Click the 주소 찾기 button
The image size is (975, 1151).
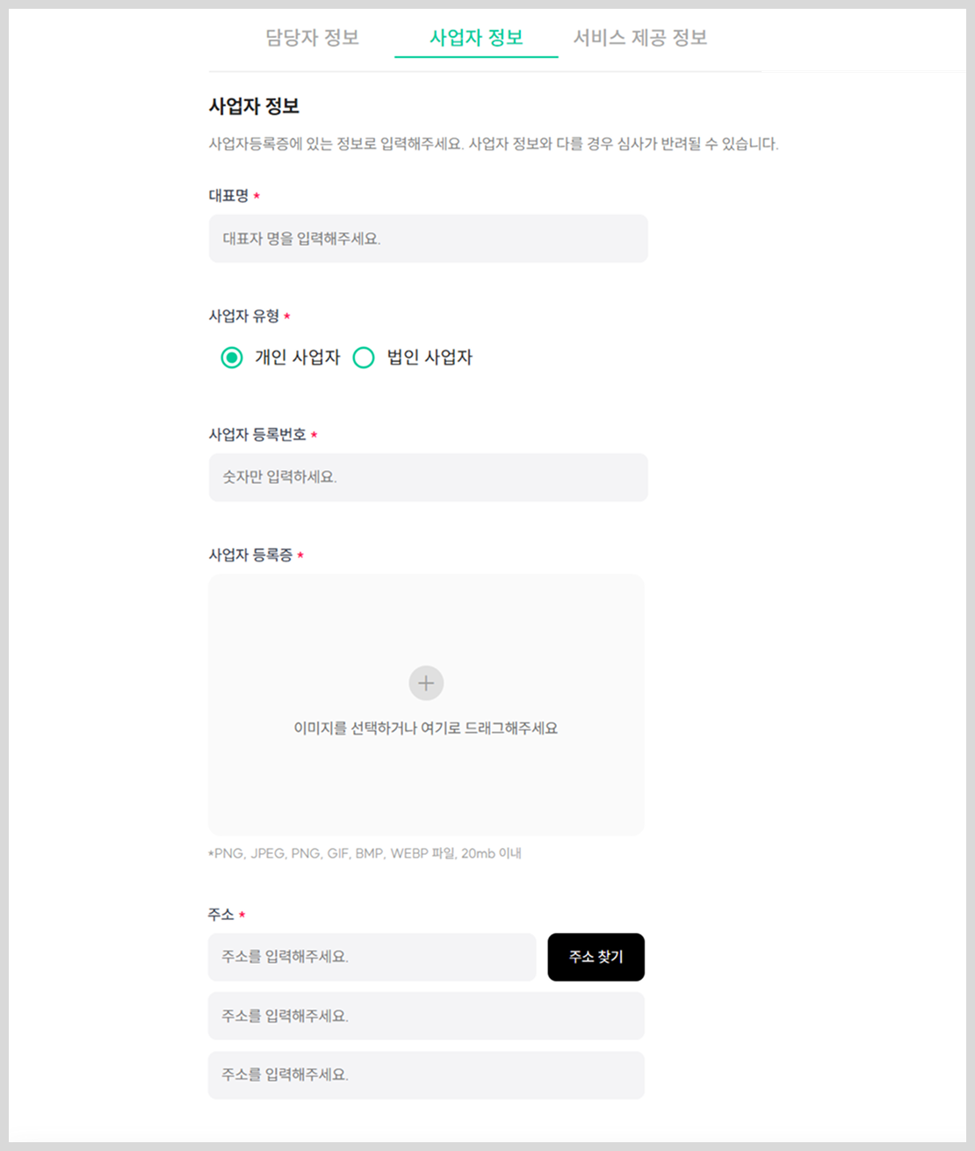[596, 957]
